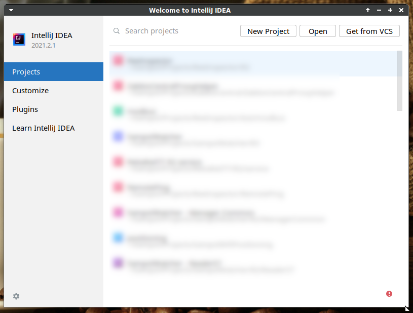
Task: Click the keep-above arrow in title bar
Action: click(x=368, y=10)
